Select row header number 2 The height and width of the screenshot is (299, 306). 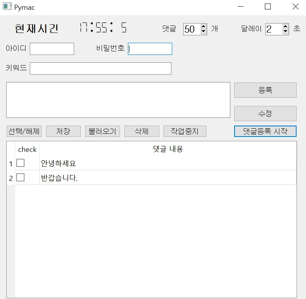(11, 178)
